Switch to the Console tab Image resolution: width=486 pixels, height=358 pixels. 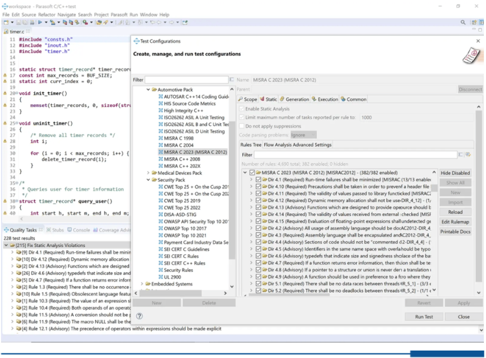click(x=79, y=230)
